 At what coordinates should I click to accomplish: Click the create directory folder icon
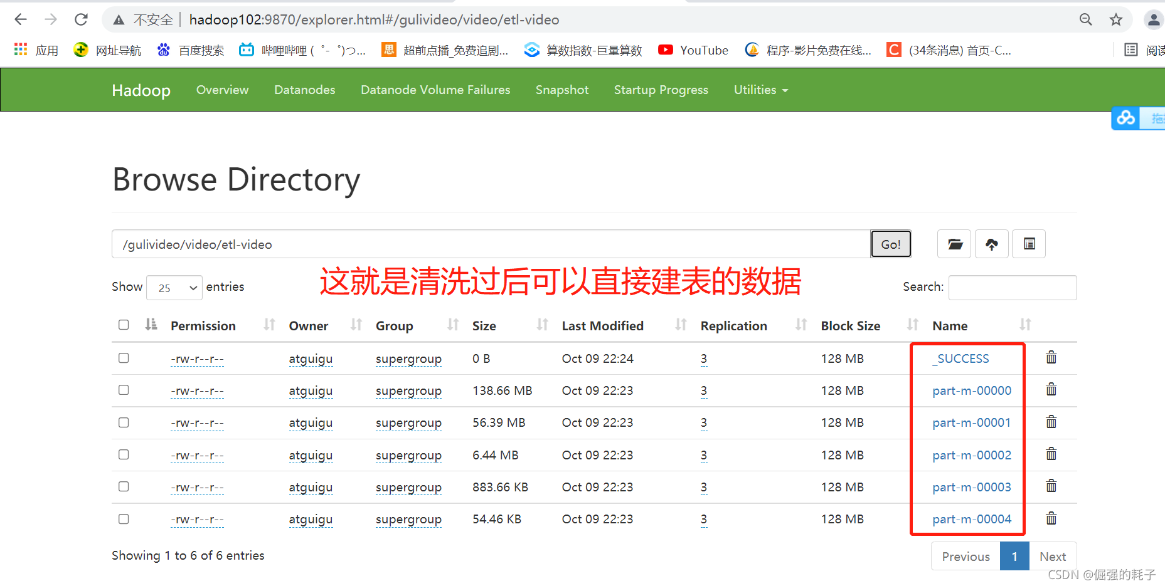pyautogui.click(x=954, y=244)
